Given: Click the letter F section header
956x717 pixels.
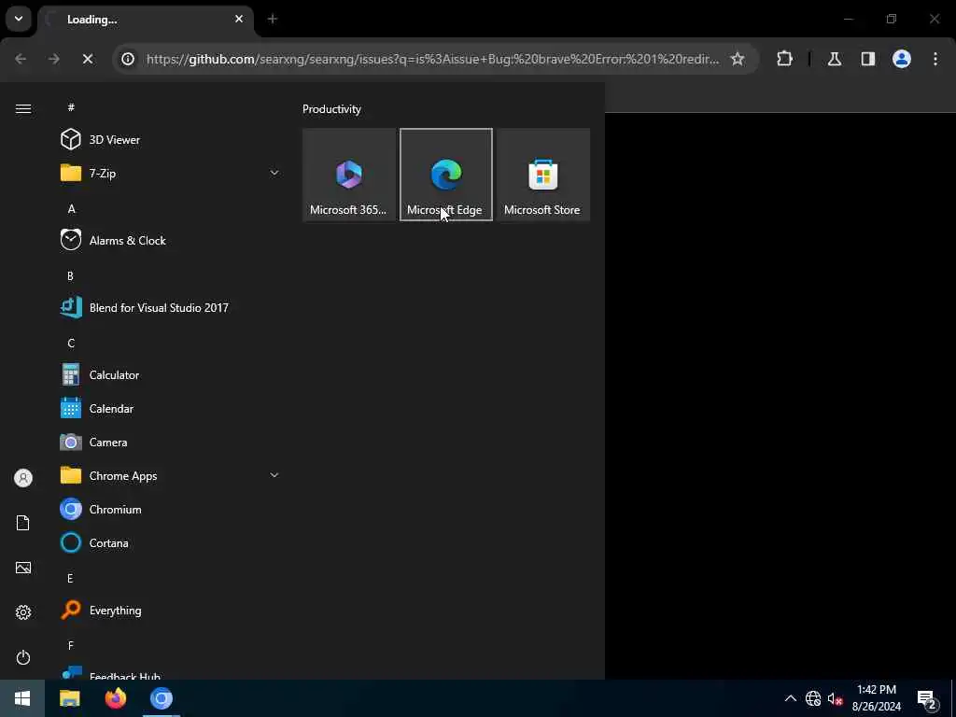Looking at the screenshot, I should (x=71, y=645).
